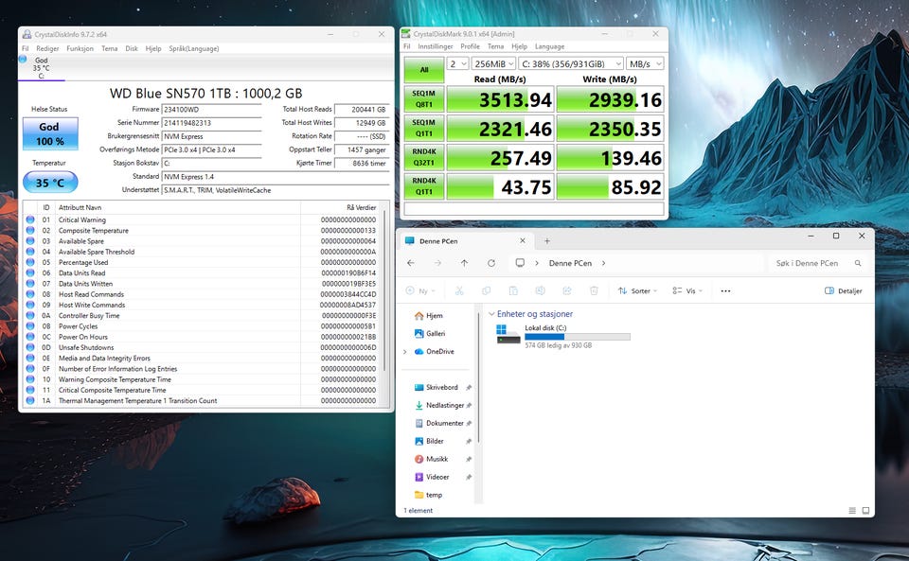Screen dimensions: 909x561
Task: Collapse the Enheter og stasjoner group
Action: (491, 314)
